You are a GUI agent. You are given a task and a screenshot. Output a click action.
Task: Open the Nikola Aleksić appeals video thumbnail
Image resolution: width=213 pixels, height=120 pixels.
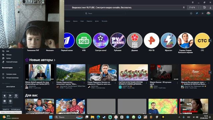40,72
